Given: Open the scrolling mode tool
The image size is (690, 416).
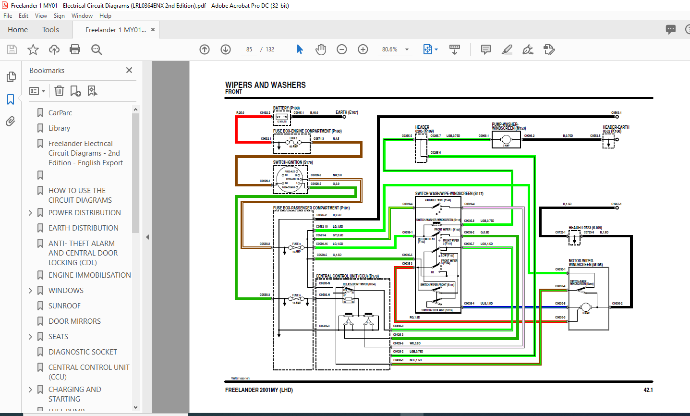Looking at the screenshot, I should [454, 49].
